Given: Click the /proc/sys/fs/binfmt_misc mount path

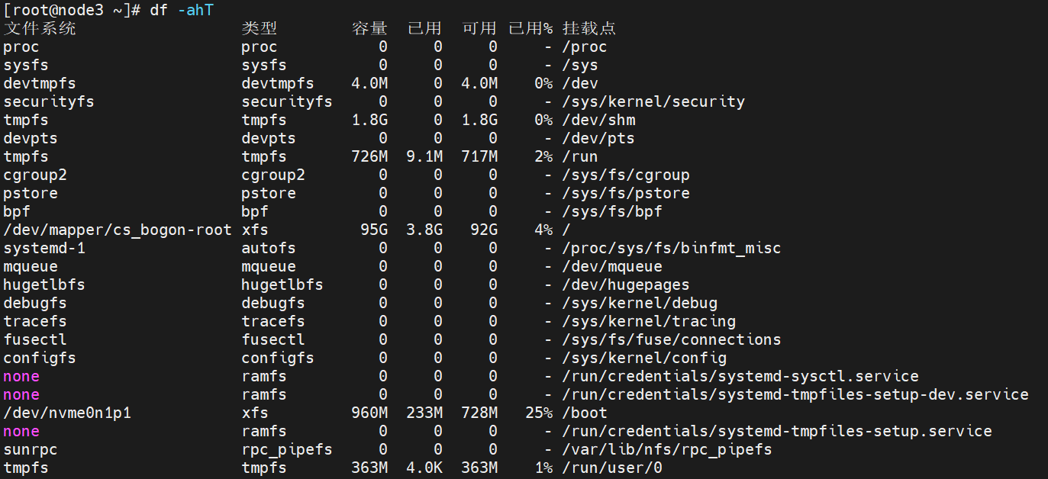Looking at the screenshot, I should [671, 248].
